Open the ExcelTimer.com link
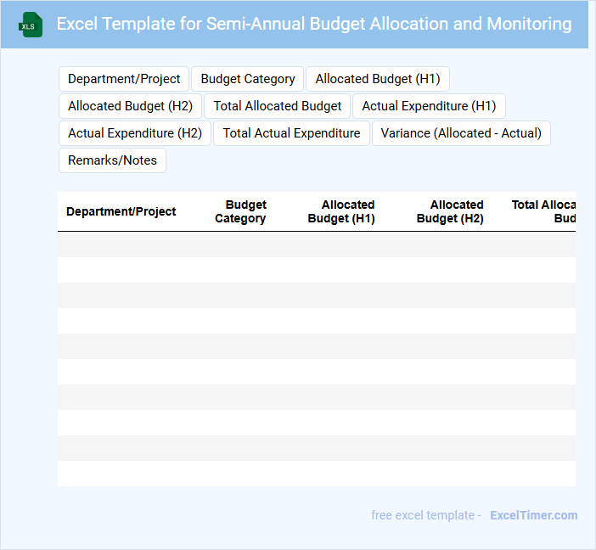This screenshot has height=550, width=596. click(x=533, y=515)
